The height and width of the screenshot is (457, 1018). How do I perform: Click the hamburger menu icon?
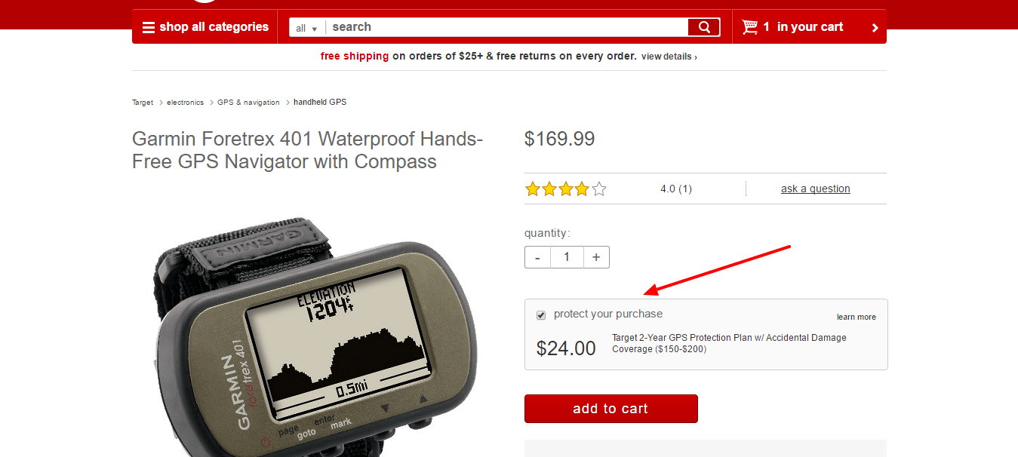coord(148,27)
